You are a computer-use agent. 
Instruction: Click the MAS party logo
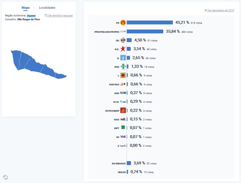[123, 119]
